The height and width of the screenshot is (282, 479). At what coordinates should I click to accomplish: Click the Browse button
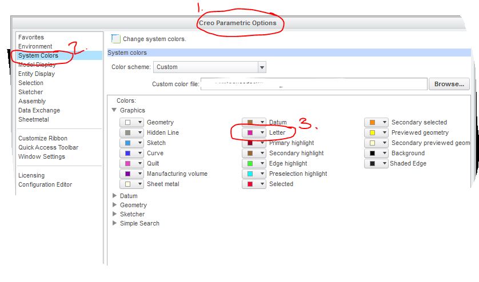click(449, 84)
